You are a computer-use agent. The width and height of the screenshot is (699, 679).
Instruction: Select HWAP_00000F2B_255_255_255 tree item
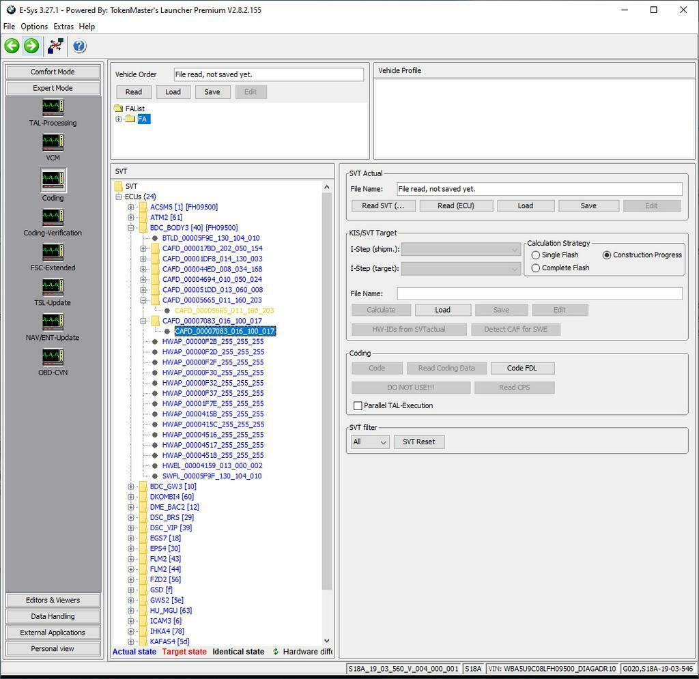[x=213, y=342]
